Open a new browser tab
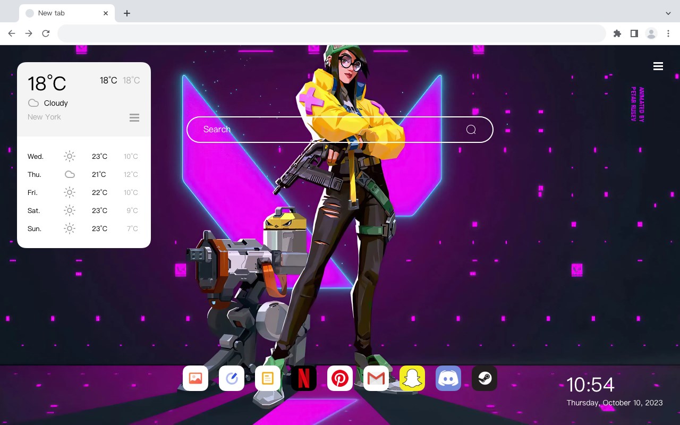Viewport: 680px width, 425px height. 127,13
